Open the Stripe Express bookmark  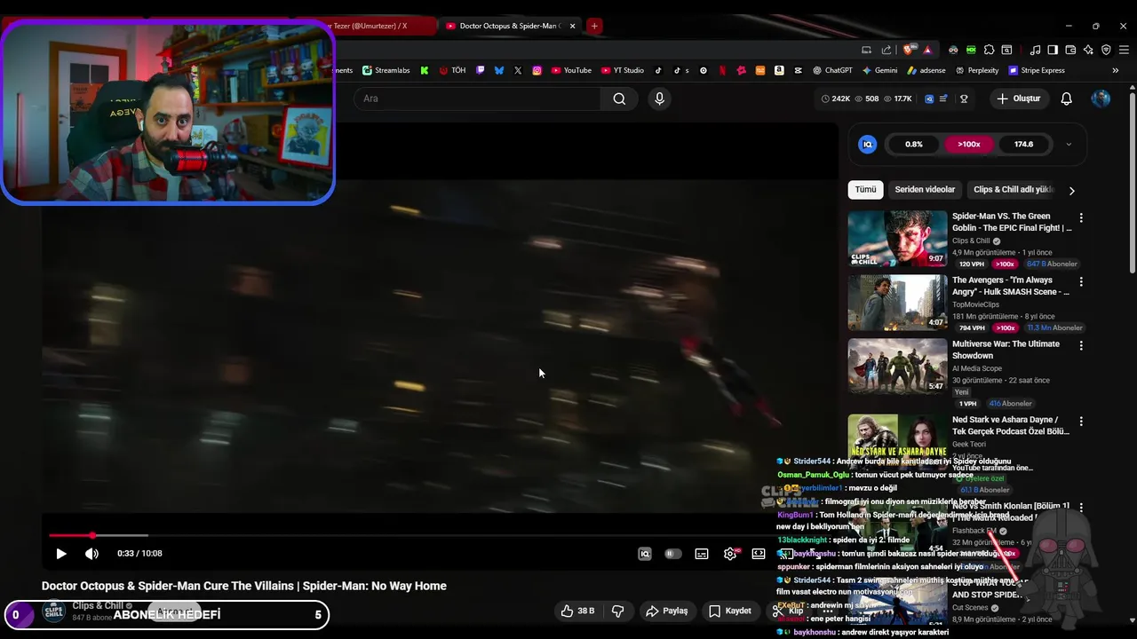tap(1036, 70)
